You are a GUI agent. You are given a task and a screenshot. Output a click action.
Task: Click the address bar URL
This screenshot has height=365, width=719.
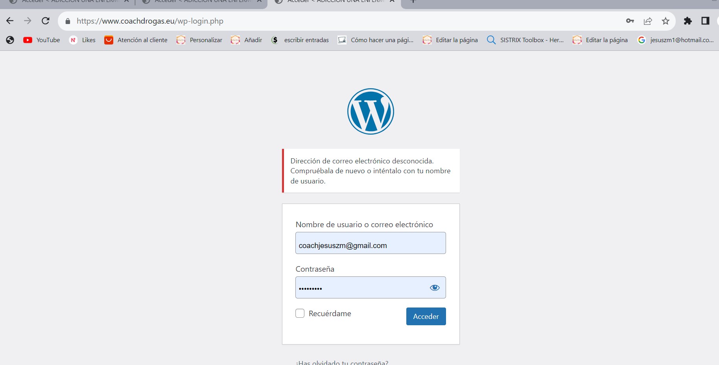coord(150,21)
